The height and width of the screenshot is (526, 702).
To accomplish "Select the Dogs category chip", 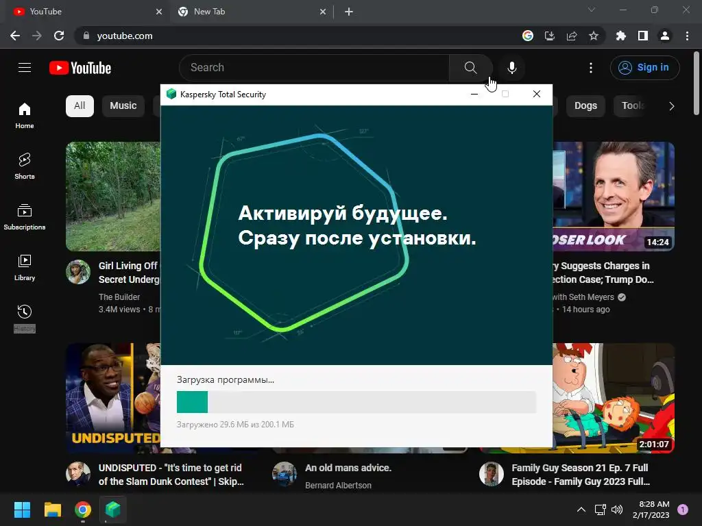I will (585, 106).
